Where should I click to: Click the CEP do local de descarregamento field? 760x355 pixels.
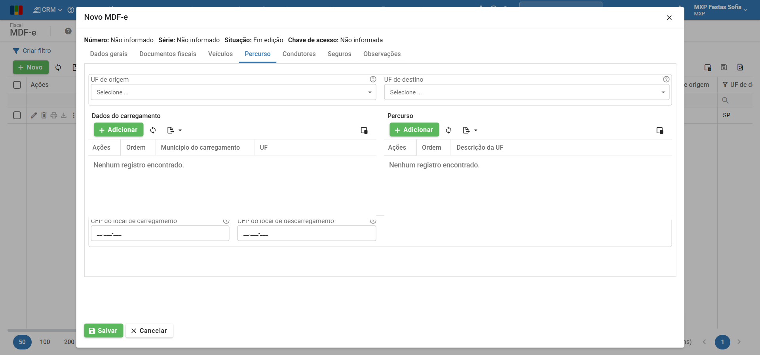pos(307,233)
